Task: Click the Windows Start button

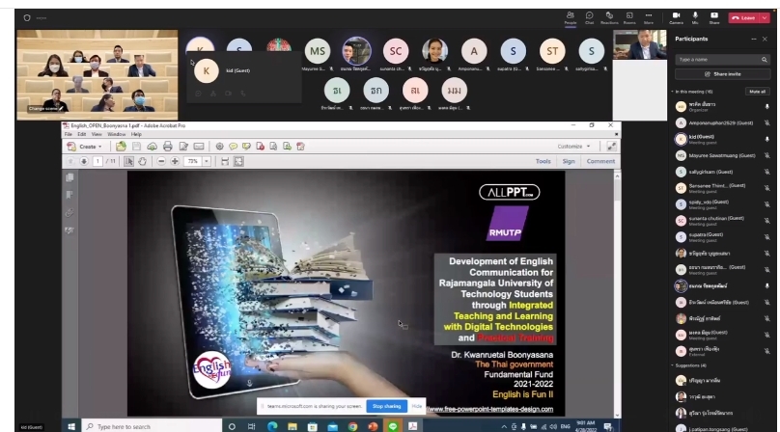Action: [x=71, y=426]
